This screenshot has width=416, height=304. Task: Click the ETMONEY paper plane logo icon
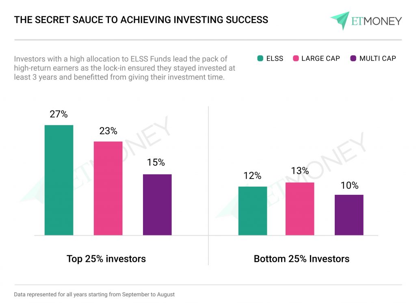(x=340, y=20)
